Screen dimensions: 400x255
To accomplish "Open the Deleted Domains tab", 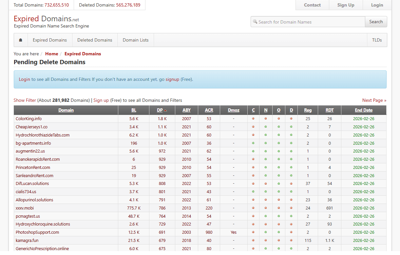I will [x=95, y=40].
